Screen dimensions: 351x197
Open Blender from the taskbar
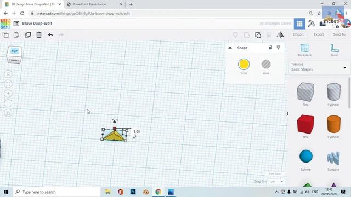pyautogui.click(x=145, y=192)
